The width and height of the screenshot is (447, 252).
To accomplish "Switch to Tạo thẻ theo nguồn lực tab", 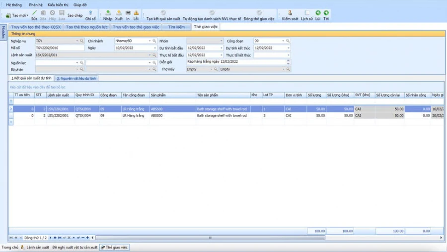I will point(86,27).
